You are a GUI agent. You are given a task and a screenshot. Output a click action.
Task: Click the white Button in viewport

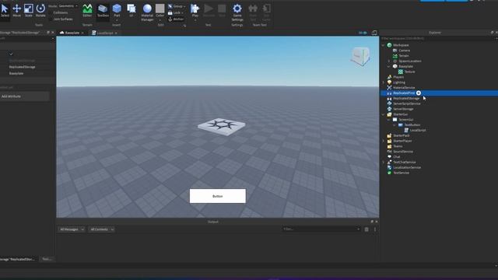(218, 196)
